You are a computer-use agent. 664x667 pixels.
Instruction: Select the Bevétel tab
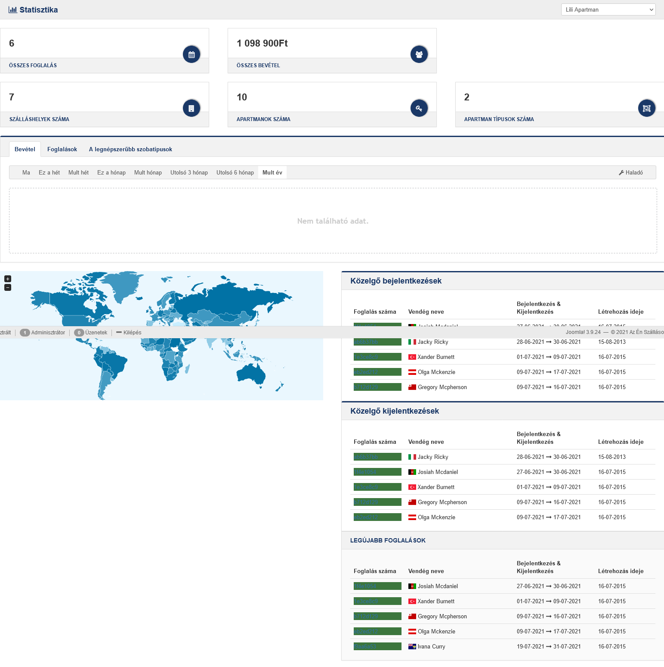(25, 149)
